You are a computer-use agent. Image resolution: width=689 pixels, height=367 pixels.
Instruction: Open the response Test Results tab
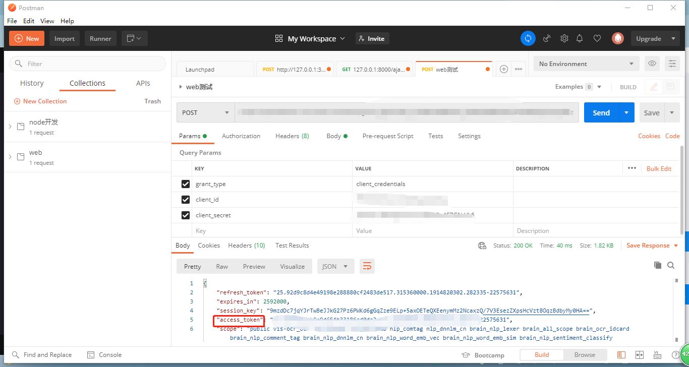click(292, 246)
